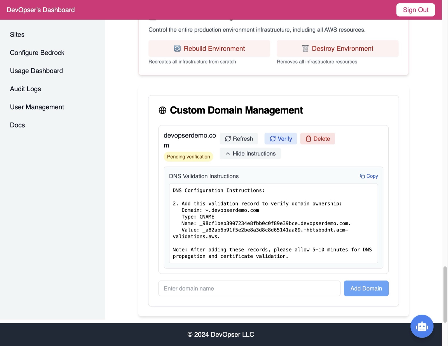Open the chatbot assistant icon
448x346 pixels.
point(422,326)
